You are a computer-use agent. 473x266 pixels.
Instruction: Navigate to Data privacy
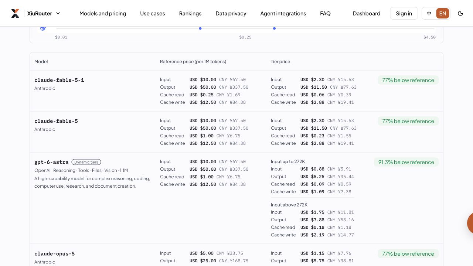click(x=231, y=13)
